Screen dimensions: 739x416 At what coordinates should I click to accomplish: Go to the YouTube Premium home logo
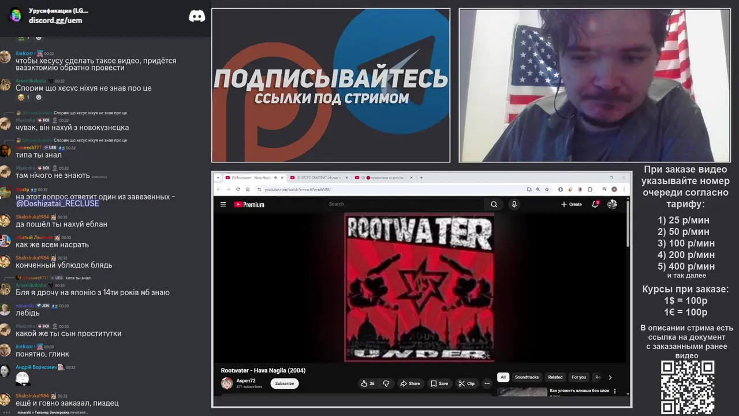pyautogui.click(x=249, y=204)
